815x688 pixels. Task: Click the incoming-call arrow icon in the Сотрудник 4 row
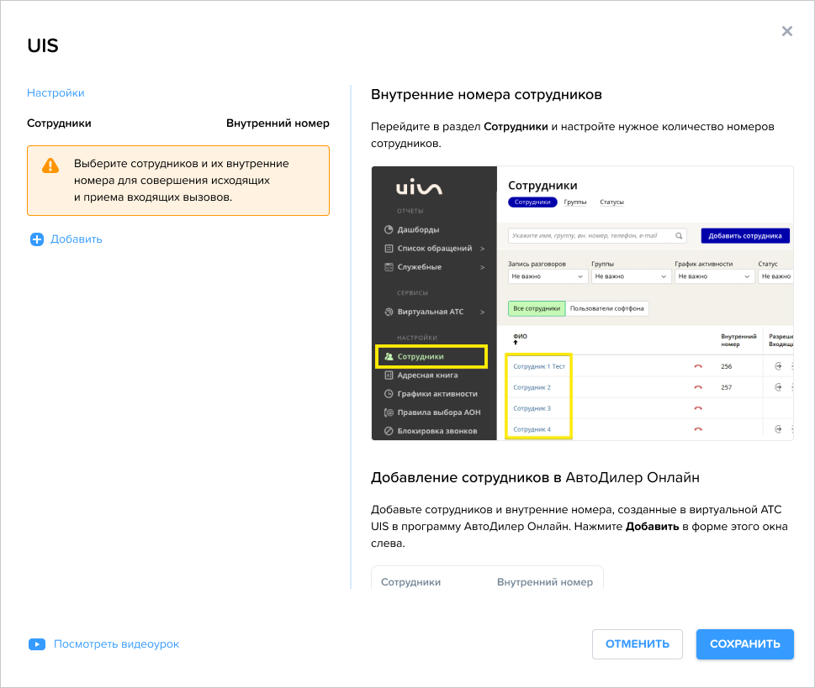click(778, 429)
